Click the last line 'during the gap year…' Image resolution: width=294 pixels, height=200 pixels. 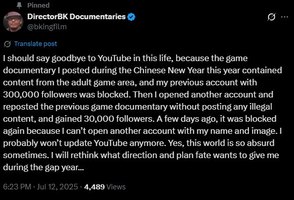(x=44, y=167)
